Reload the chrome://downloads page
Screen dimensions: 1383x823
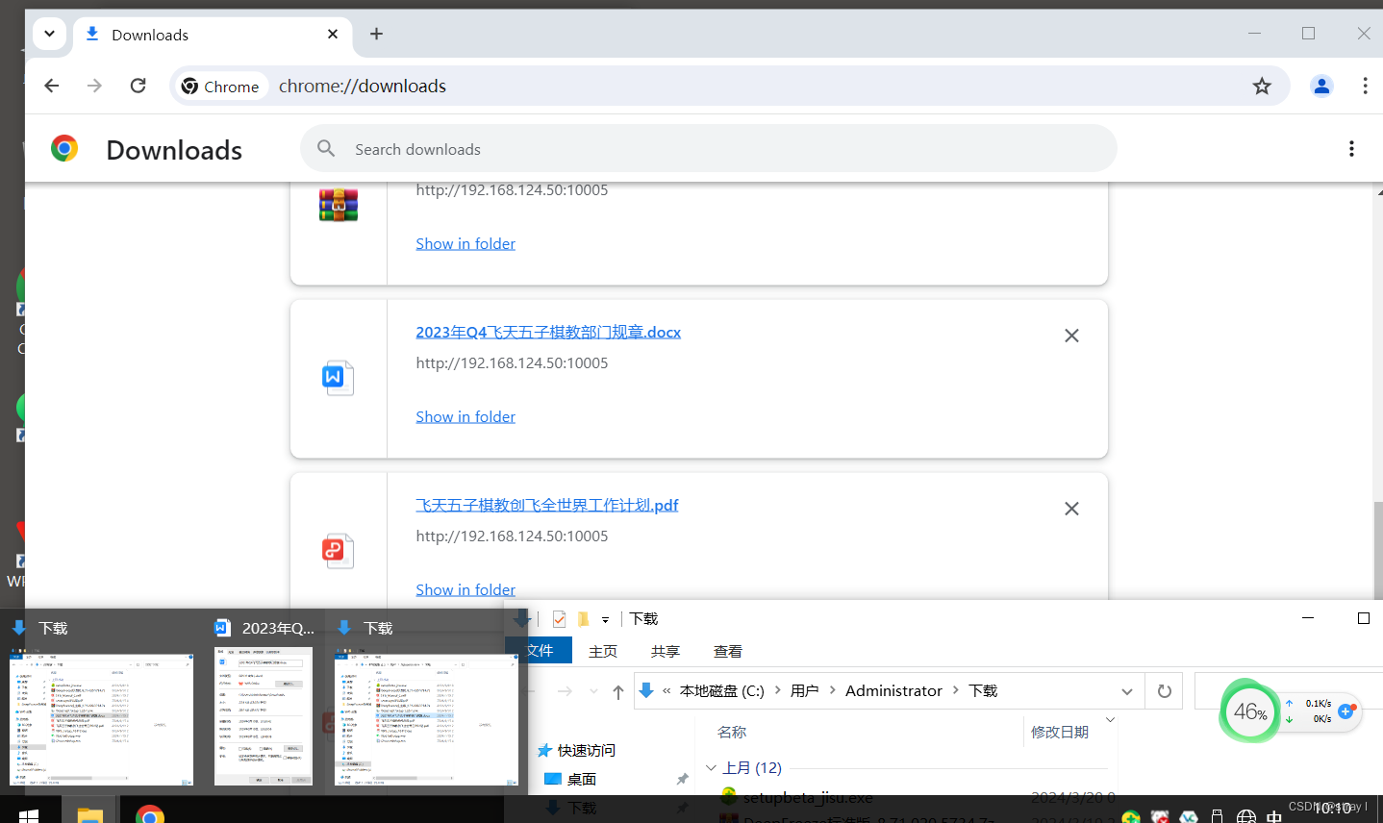(138, 86)
